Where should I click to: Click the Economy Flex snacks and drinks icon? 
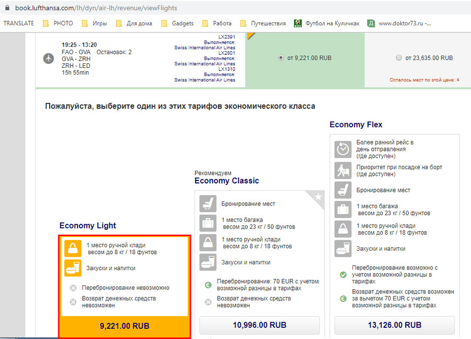point(343,248)
